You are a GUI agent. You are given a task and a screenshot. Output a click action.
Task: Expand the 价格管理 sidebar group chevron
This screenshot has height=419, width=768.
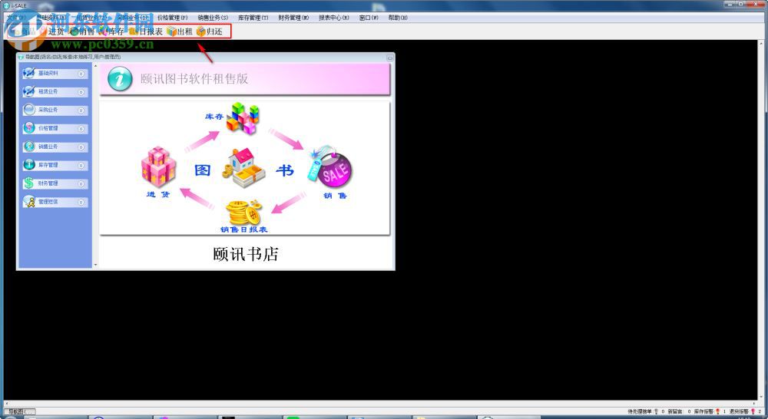coord(81,129)
